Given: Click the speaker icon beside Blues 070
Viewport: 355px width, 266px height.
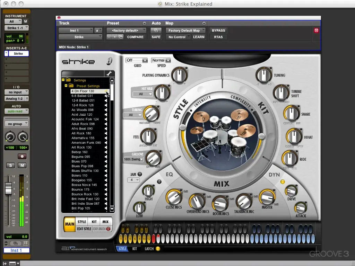Looking at the screenshot, I should (x=106, y=161).
